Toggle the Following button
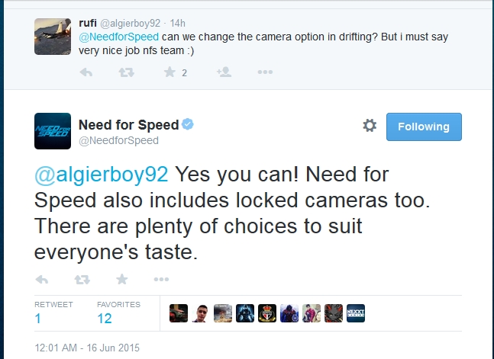The height and width of the screenshot is (359, 494). point(424,127)
